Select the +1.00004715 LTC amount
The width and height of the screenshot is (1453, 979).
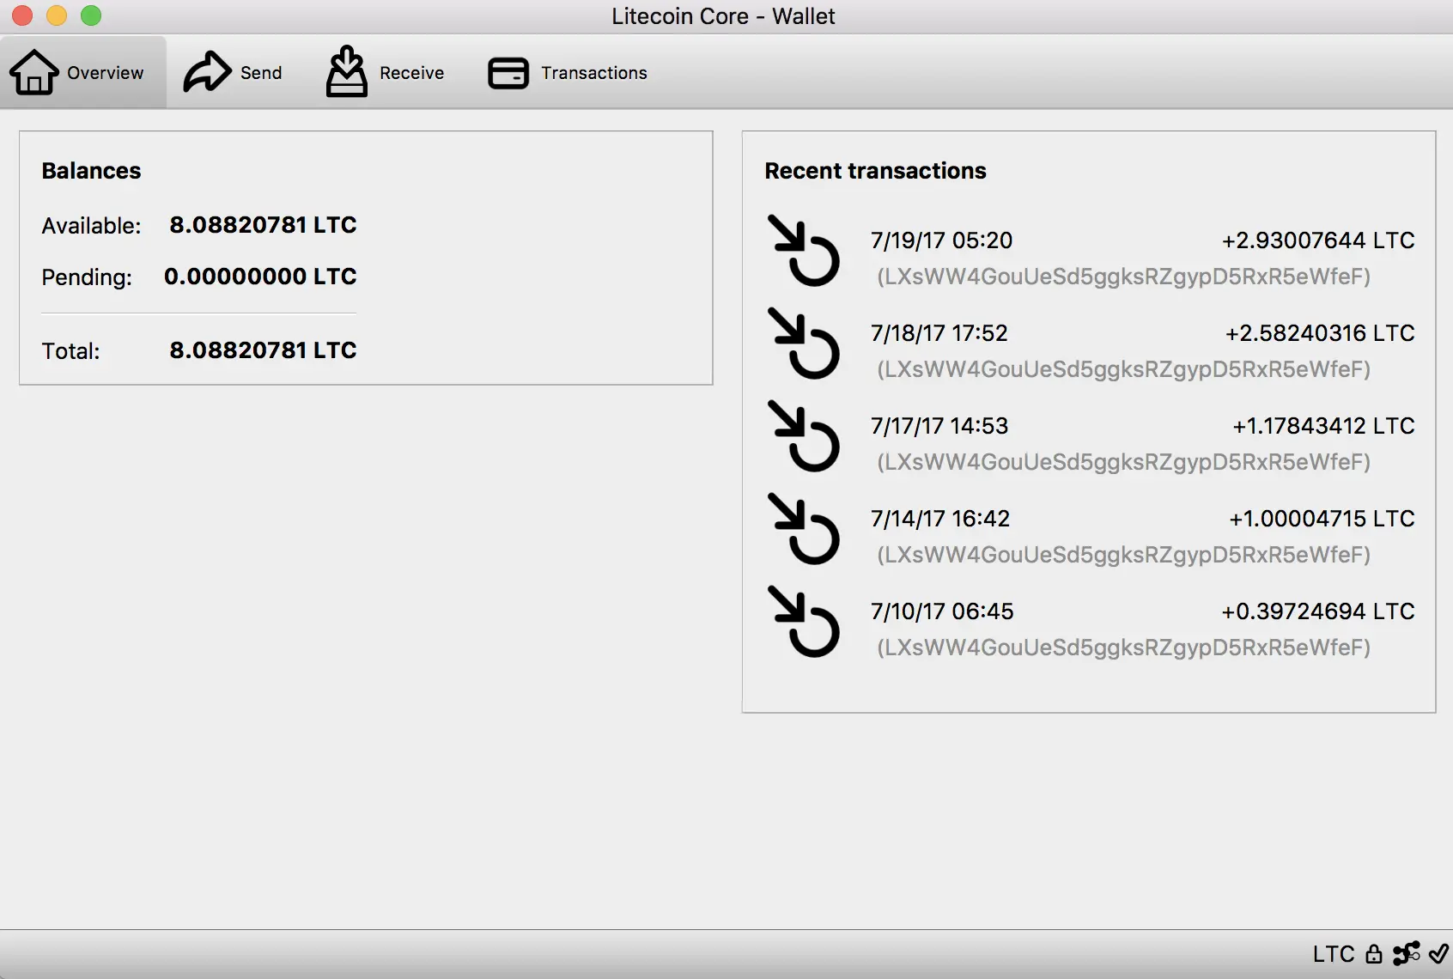coord(1322,519)
